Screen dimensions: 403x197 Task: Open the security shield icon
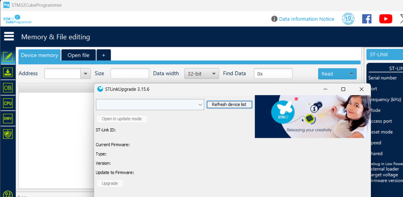coord(8,134)
